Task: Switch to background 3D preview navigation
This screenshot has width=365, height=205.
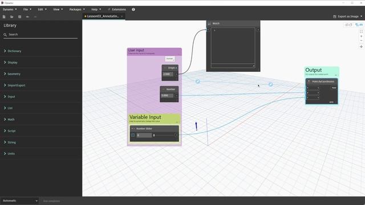Action: (348, 24)
